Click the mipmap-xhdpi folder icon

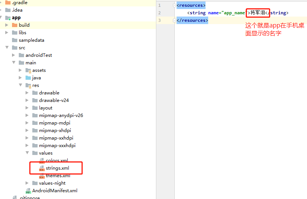click(x=35, y=131)
